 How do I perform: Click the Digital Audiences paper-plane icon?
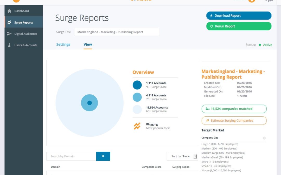(9, 33)
